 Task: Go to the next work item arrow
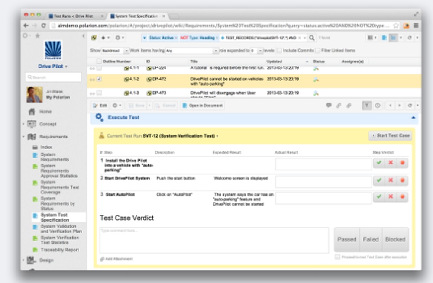click(399, 106)
